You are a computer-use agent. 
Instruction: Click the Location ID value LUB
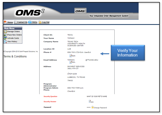coord(69,49)
